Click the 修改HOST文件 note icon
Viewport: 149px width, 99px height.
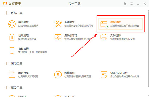(x=104, y=75)
